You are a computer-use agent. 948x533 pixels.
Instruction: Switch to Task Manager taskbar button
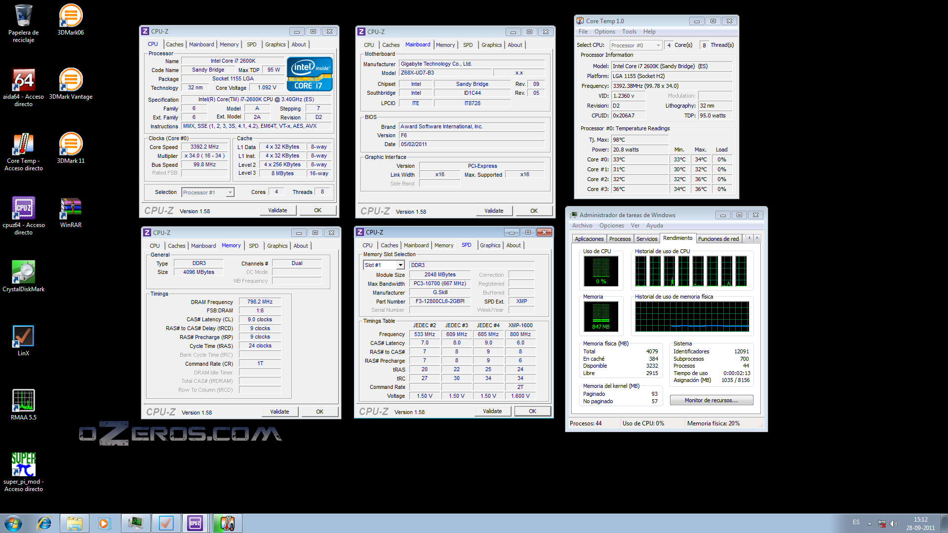135,523
